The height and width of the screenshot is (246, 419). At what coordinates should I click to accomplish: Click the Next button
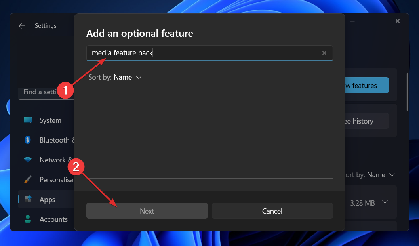[147, 211]
